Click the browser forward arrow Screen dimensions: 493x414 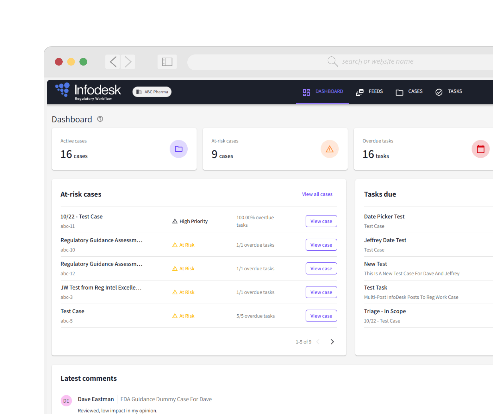click(128, 62)
